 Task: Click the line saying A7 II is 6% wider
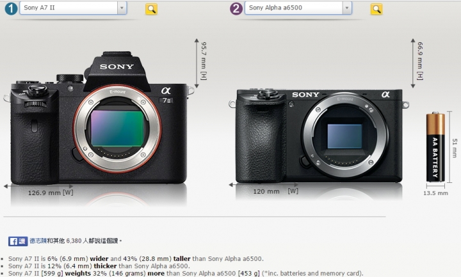coord(136,259)
